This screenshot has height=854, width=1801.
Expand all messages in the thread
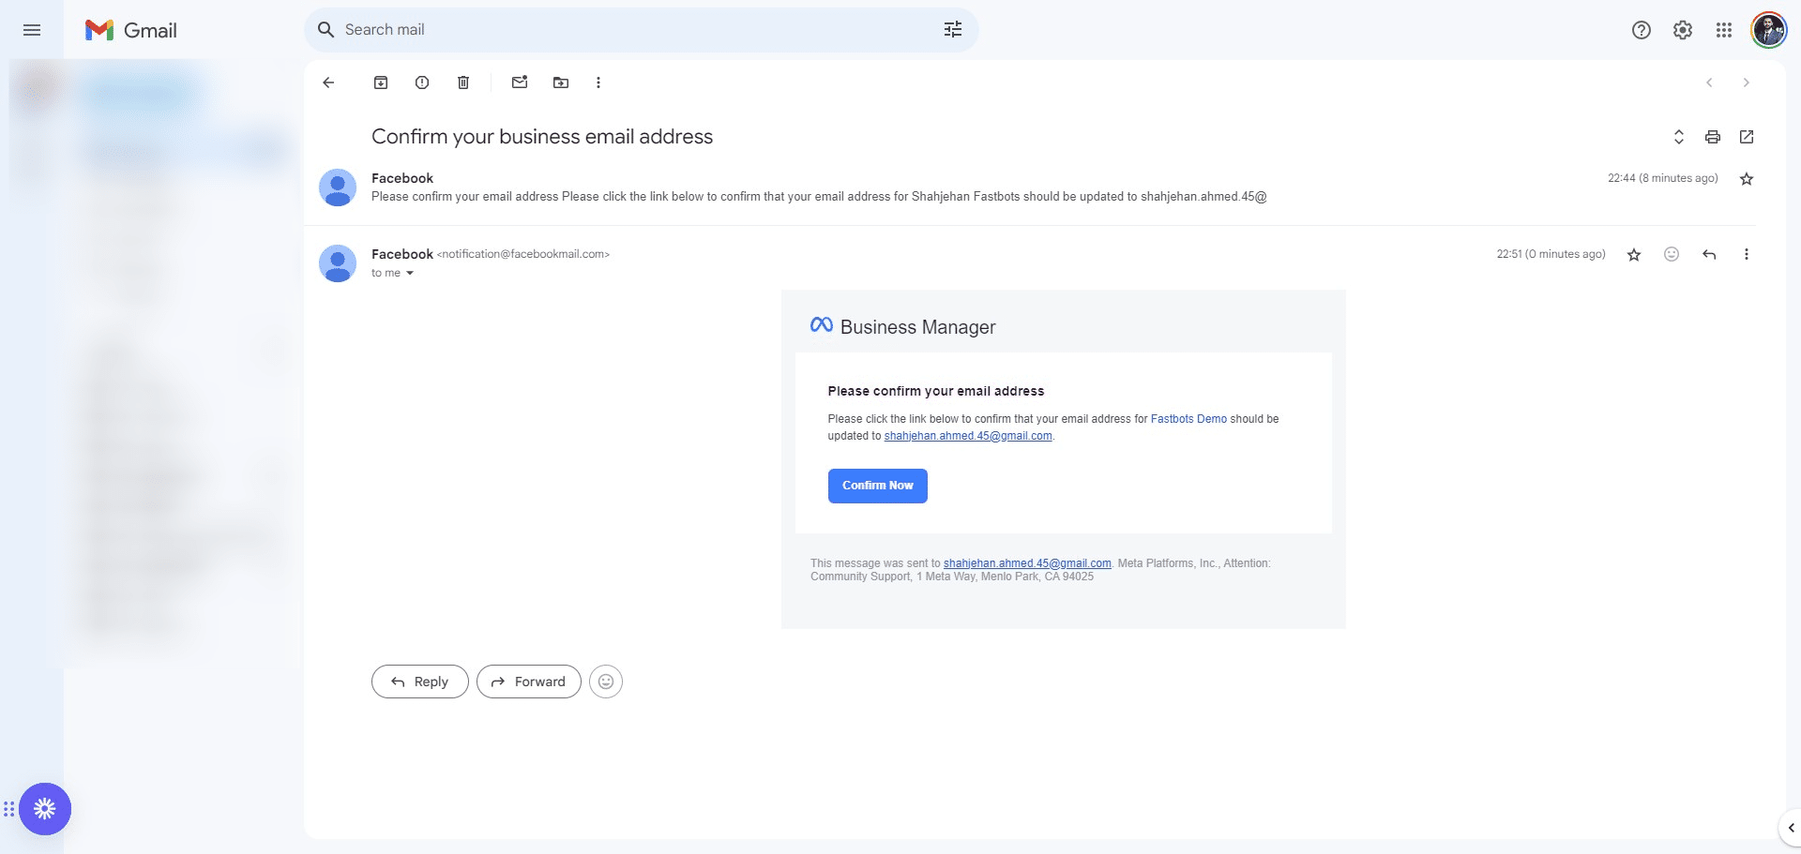(x=1678, y=137)
